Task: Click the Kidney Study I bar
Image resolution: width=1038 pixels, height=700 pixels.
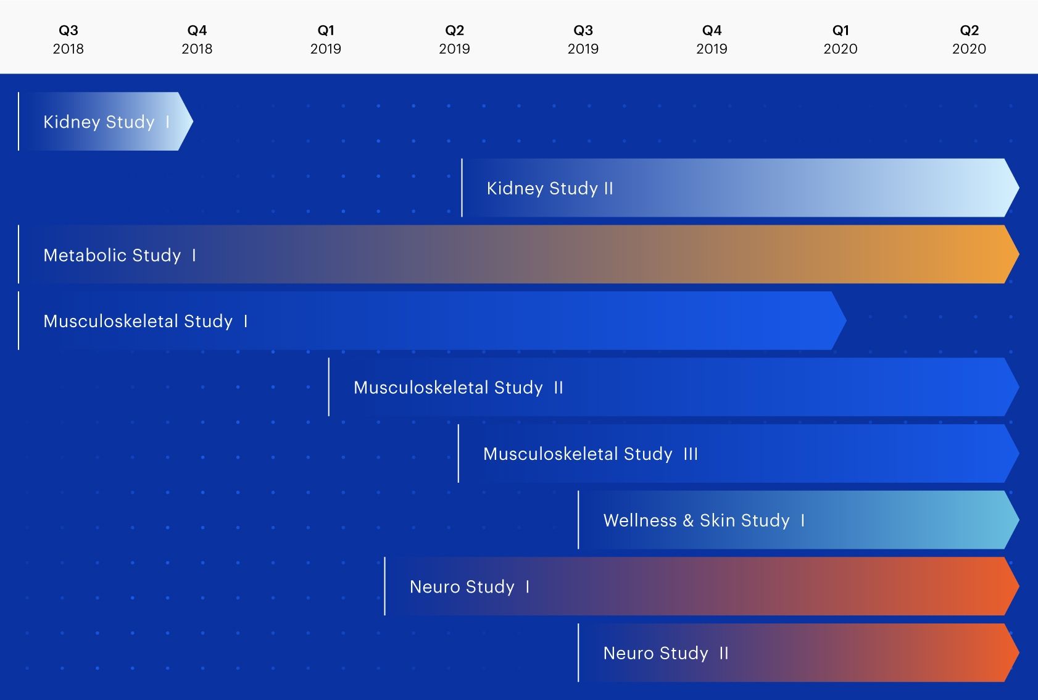Action: pos(106,122)
